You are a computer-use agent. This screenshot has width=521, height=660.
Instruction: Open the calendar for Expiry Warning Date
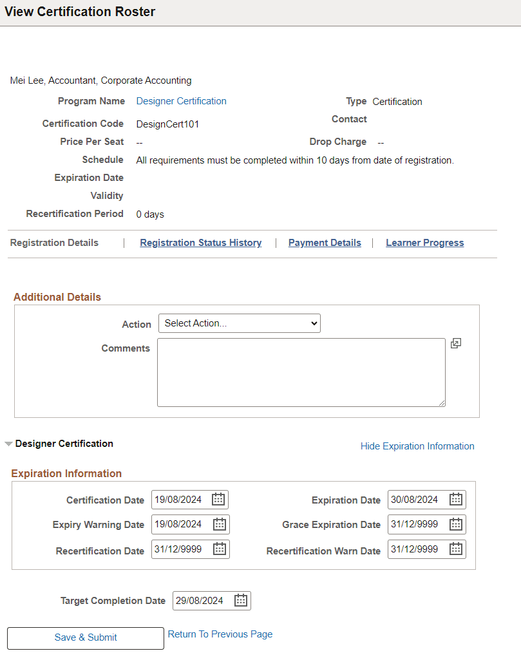pyautogui.click(x=218, y=524)
